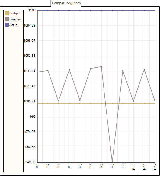Click the Forecast data point at P11
The image size is (160, 176).
(144, 70)
